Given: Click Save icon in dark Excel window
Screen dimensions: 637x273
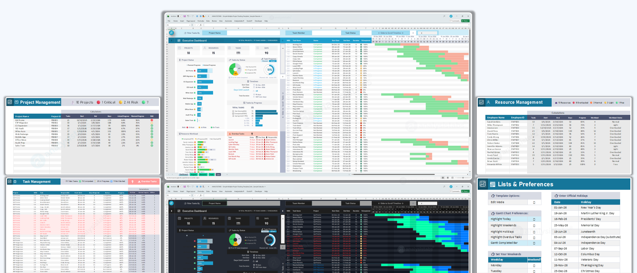Looking at the screenshot, I should point(185,187).
